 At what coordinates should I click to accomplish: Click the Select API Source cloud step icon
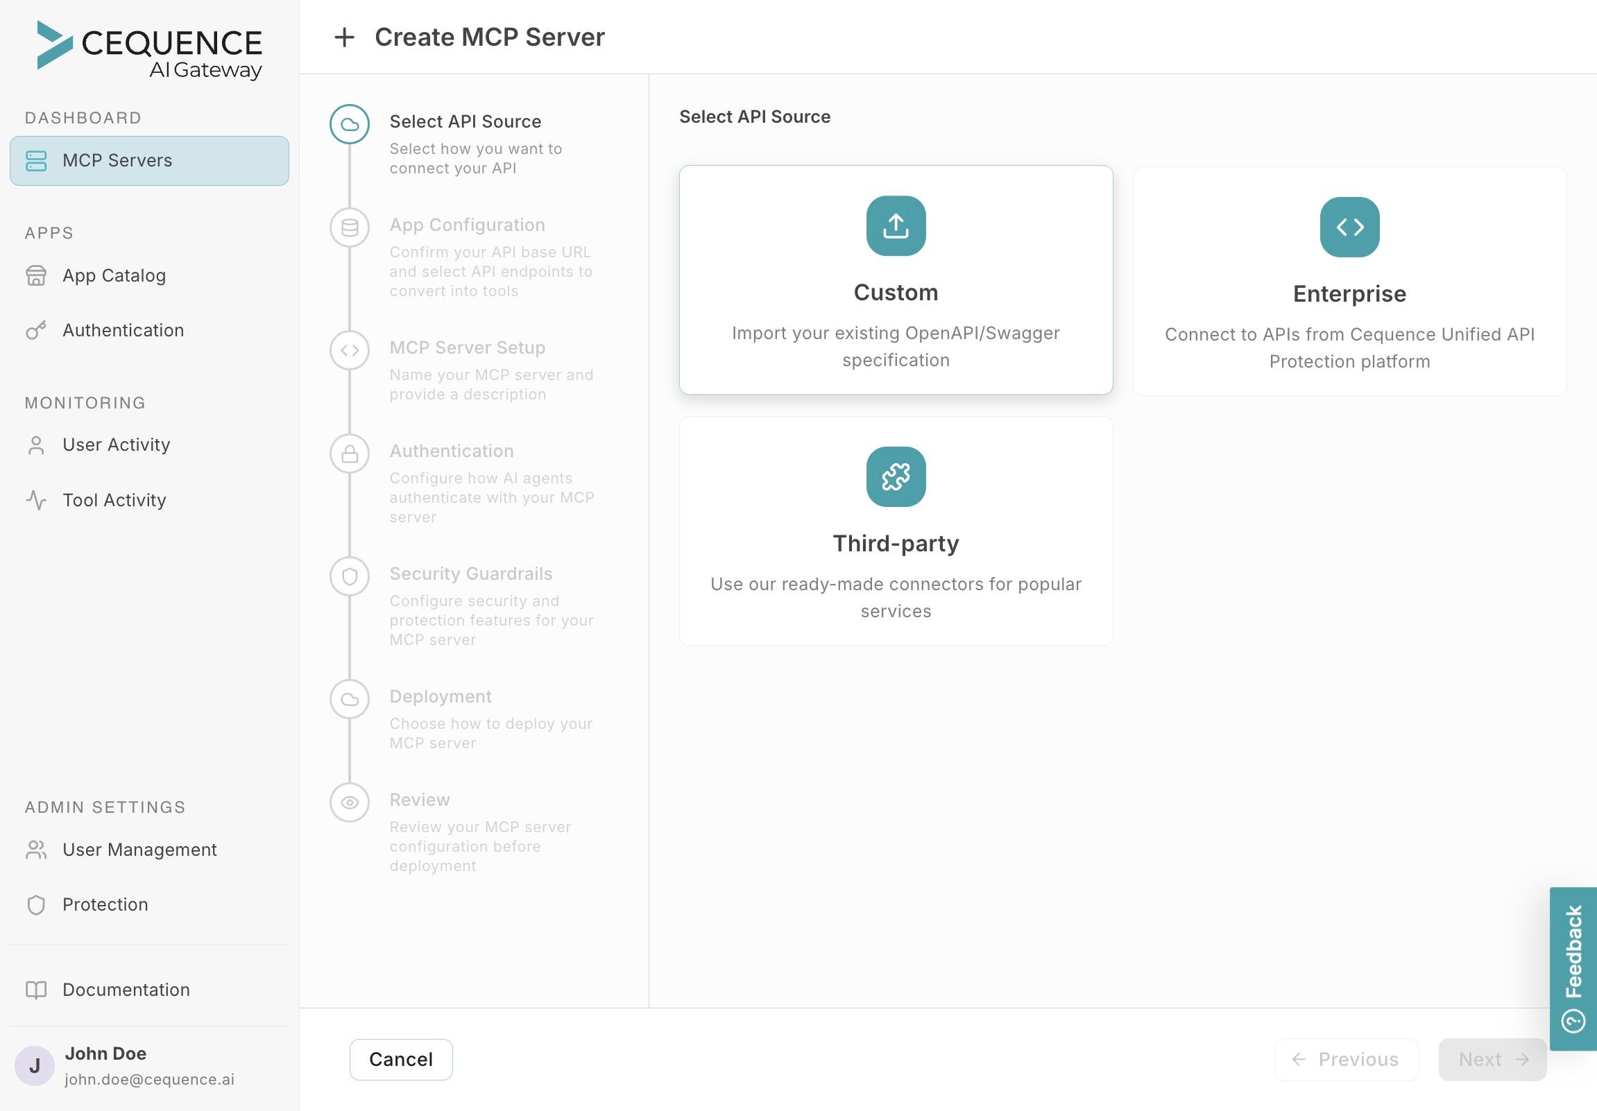click(x=349, y=124)
